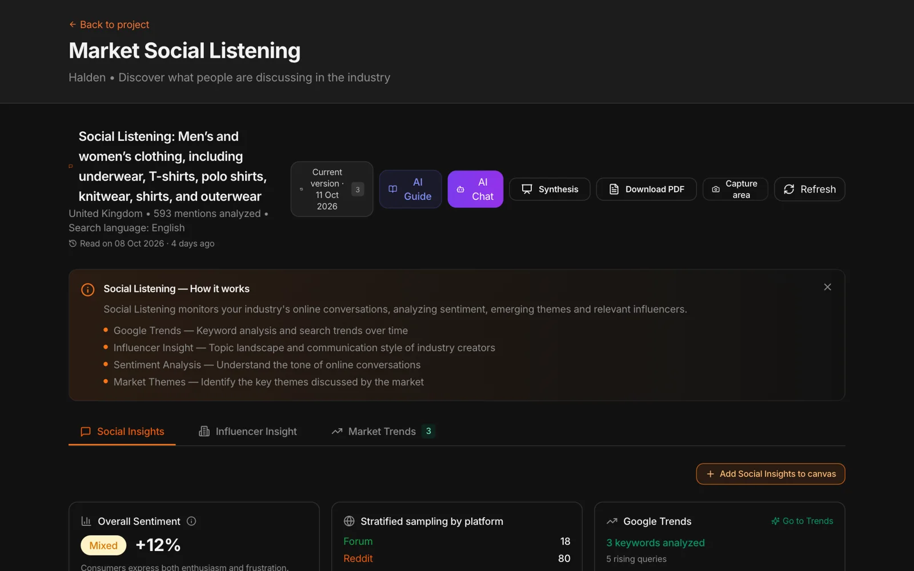The height and width of the screenshot is (571, 914).
Task: Click the presentation icon beside Synthesis
Action: (527, 189)
